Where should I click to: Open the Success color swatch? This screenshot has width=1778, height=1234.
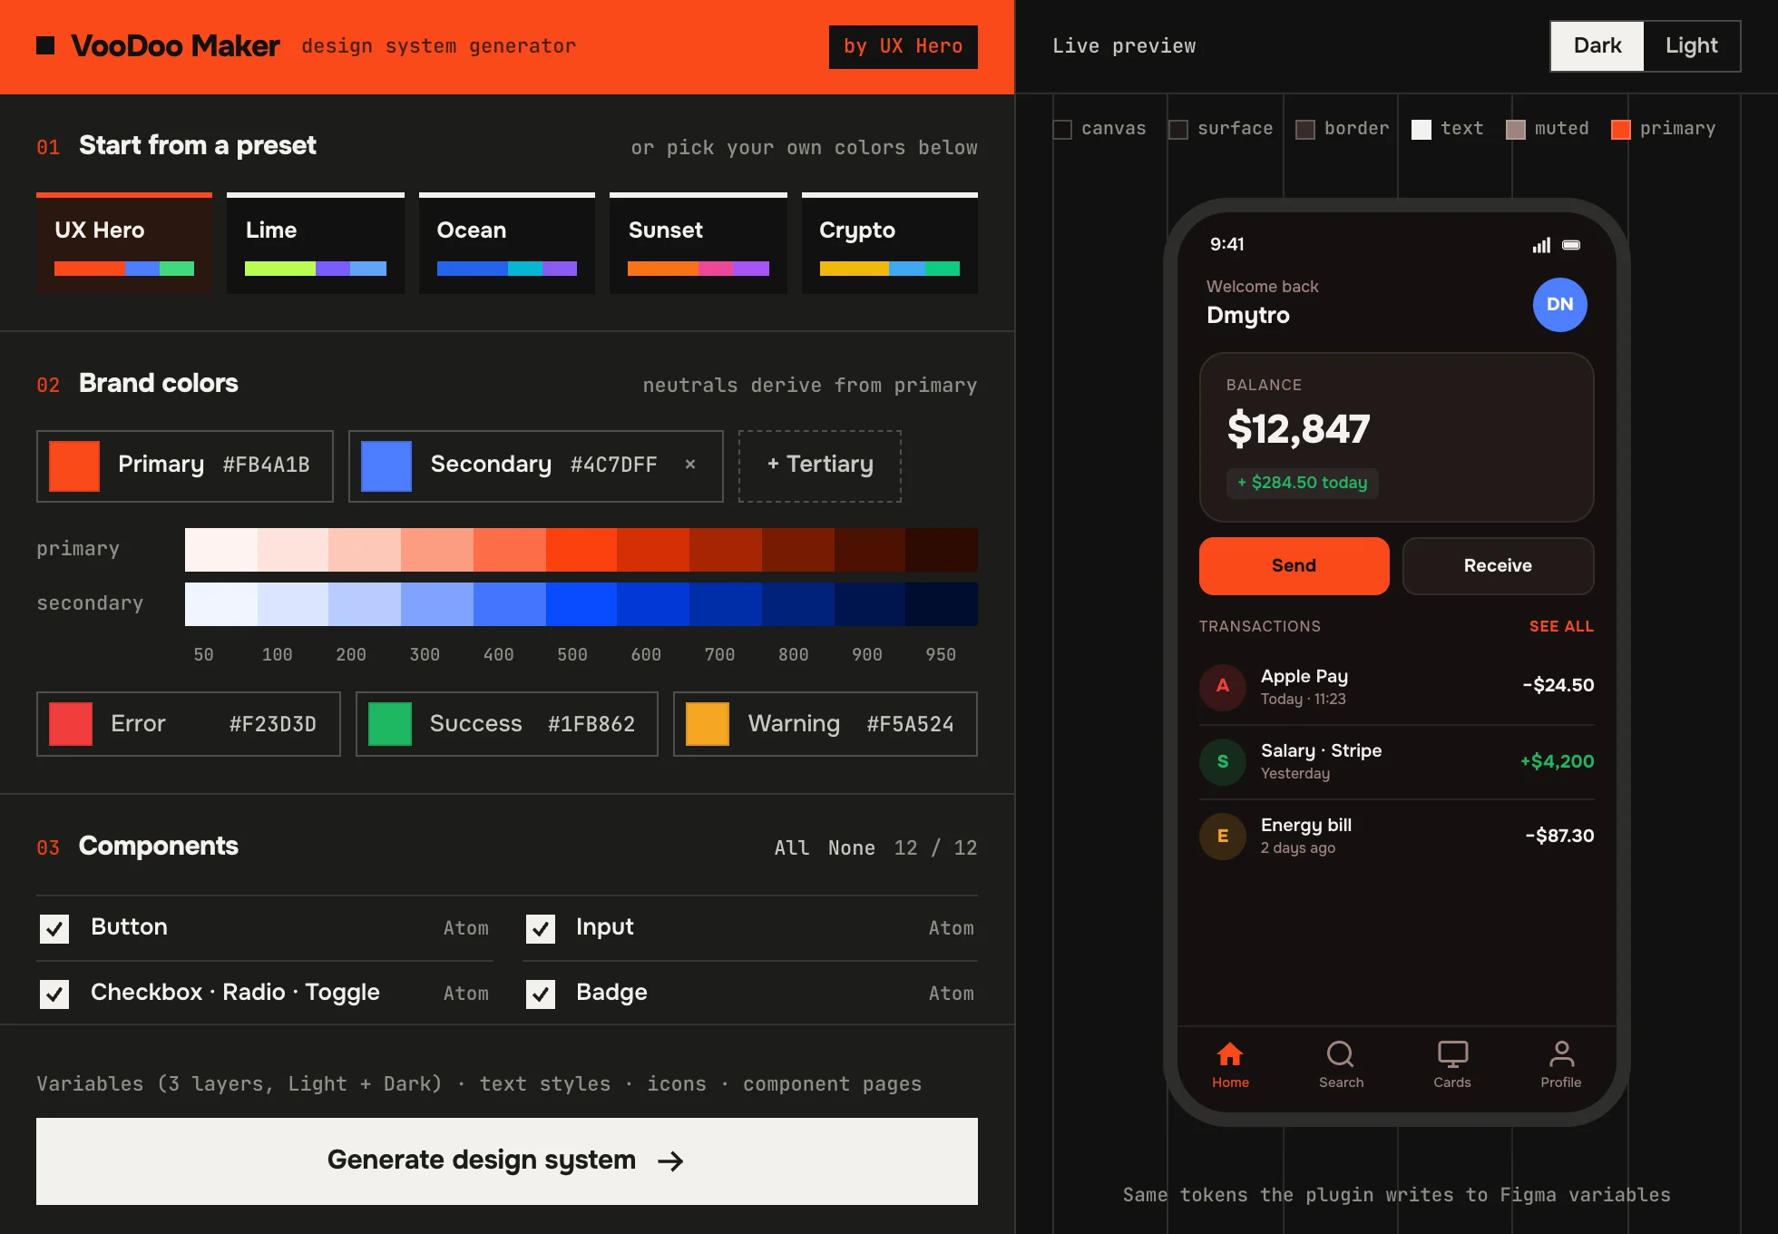[x=390, y=724]
